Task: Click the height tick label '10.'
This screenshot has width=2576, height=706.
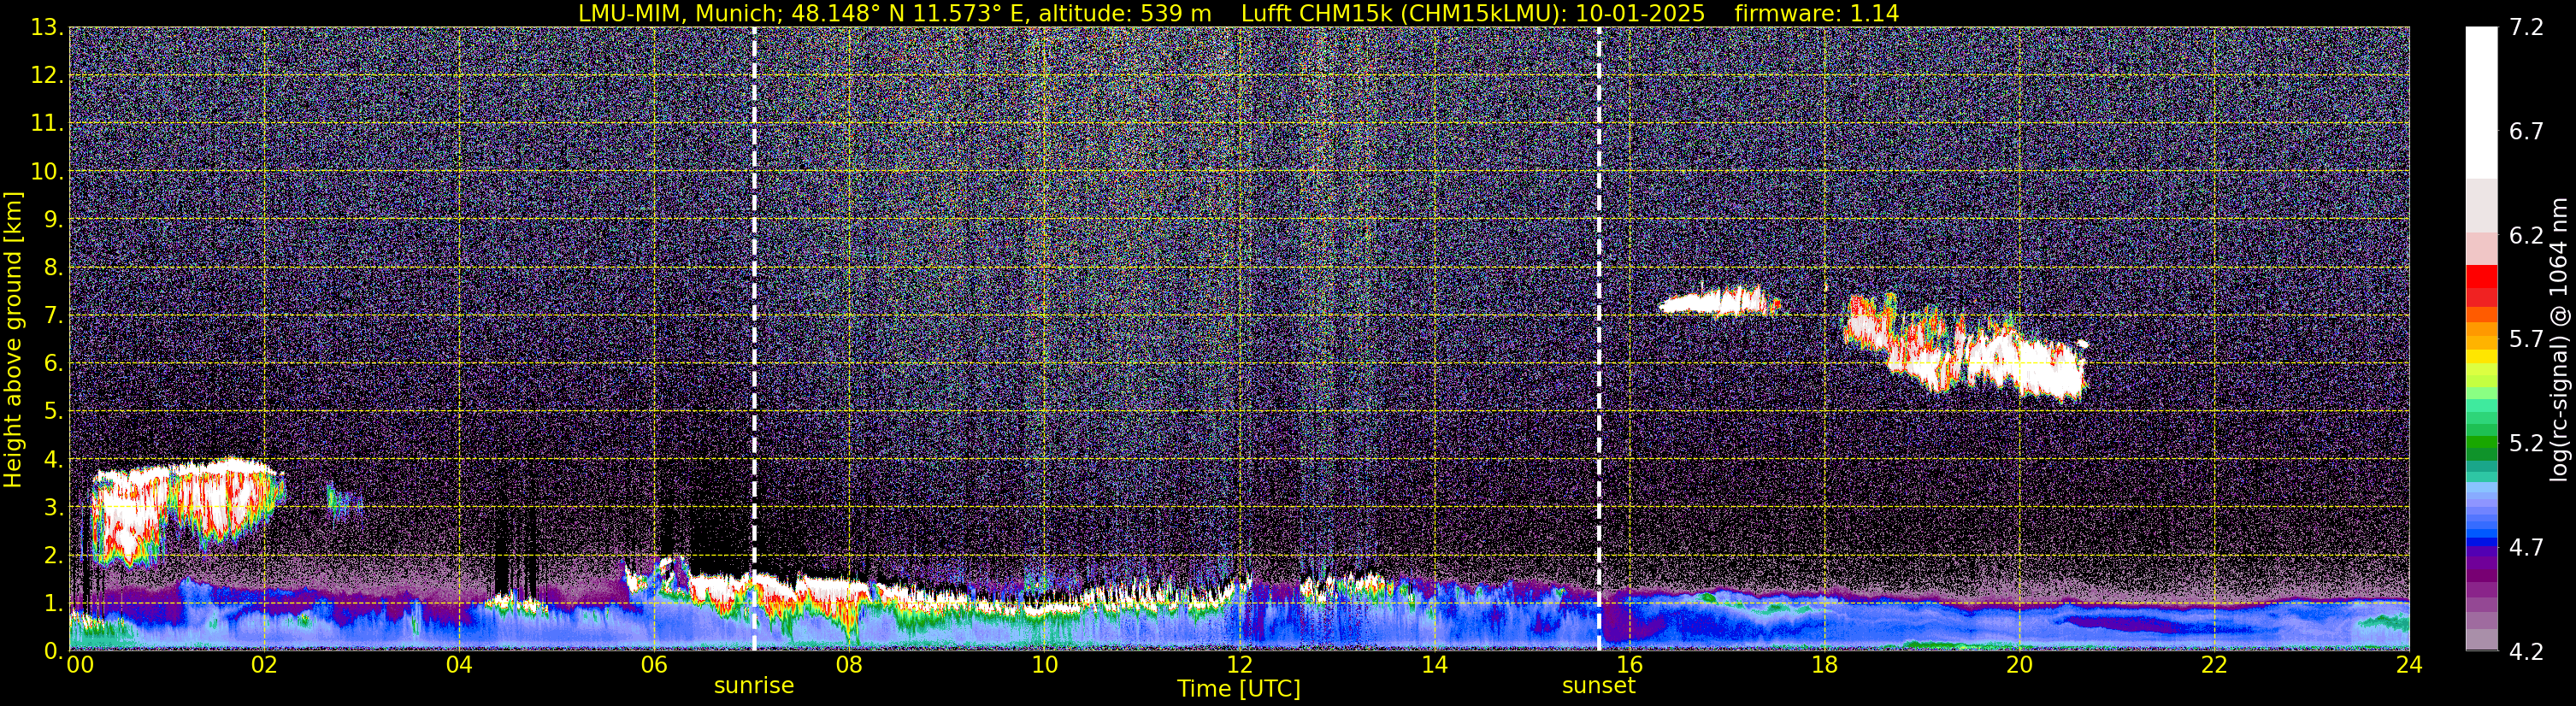Action: 47,172
